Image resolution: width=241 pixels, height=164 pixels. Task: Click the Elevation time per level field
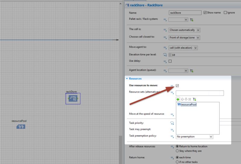[x=205, y=55]
